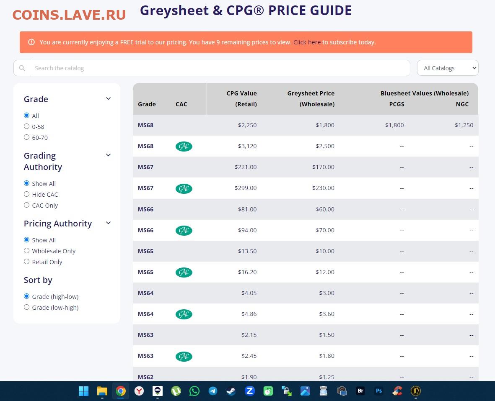Click the $70.00 Greysheet price cell
The width and height of the screenshot is (495, 401).
coord(325,231)
